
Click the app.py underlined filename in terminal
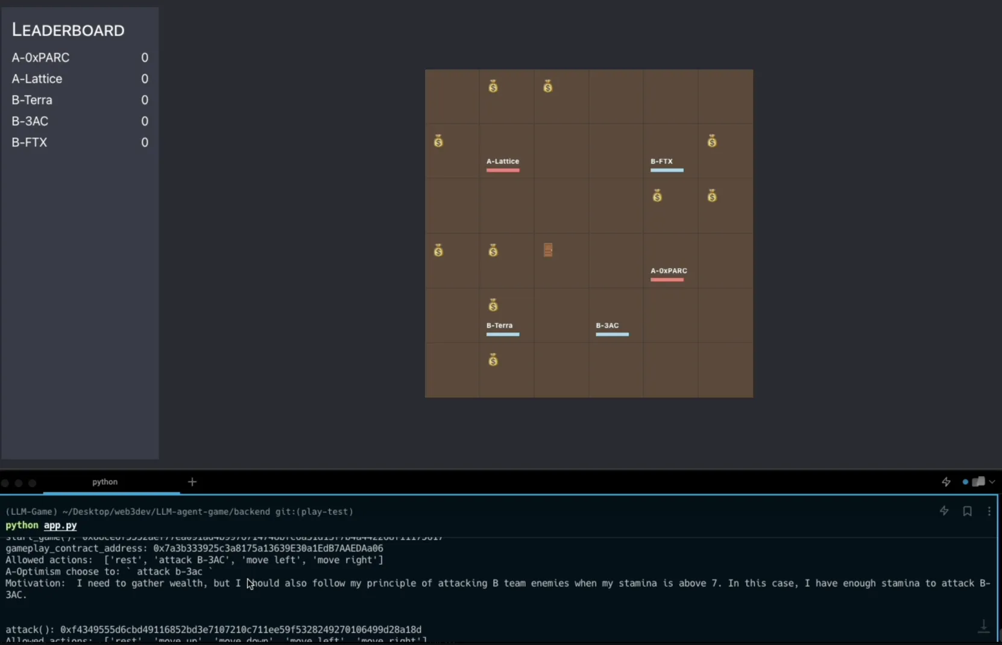60,526
